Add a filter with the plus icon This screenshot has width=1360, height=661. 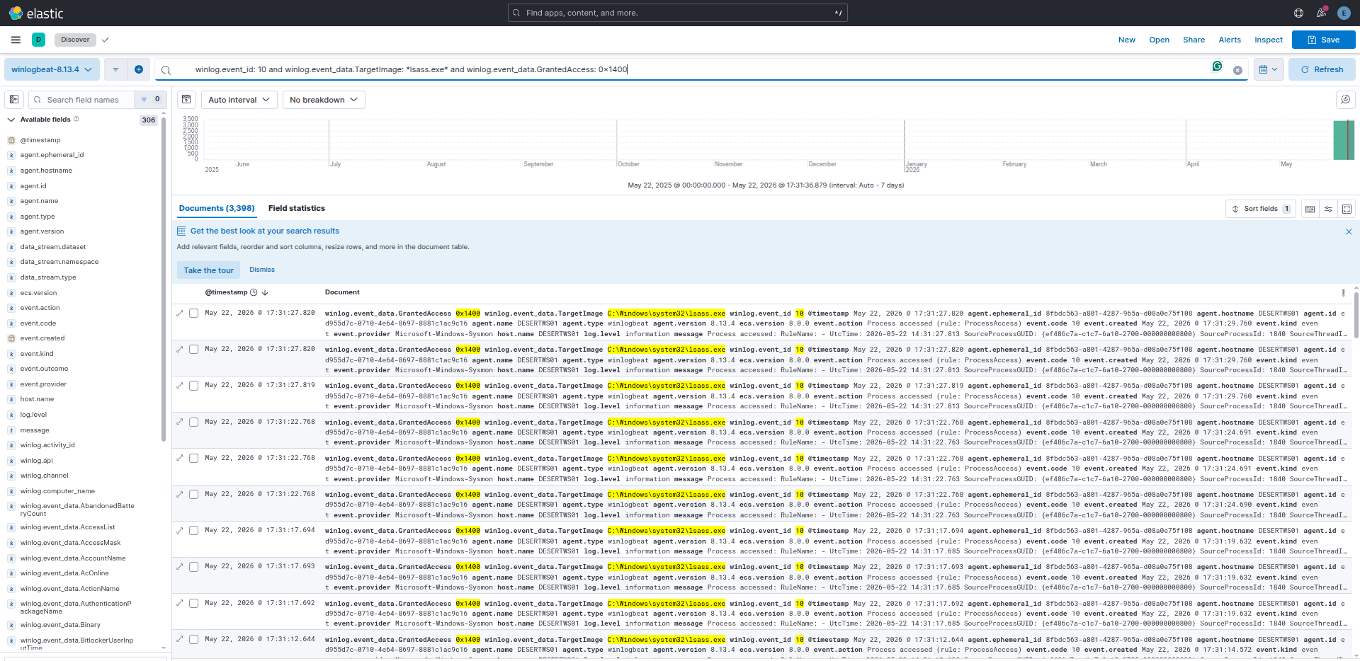[139, 69]
